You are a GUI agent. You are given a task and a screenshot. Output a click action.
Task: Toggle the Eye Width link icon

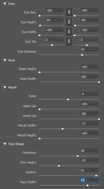tap(69, 32)
